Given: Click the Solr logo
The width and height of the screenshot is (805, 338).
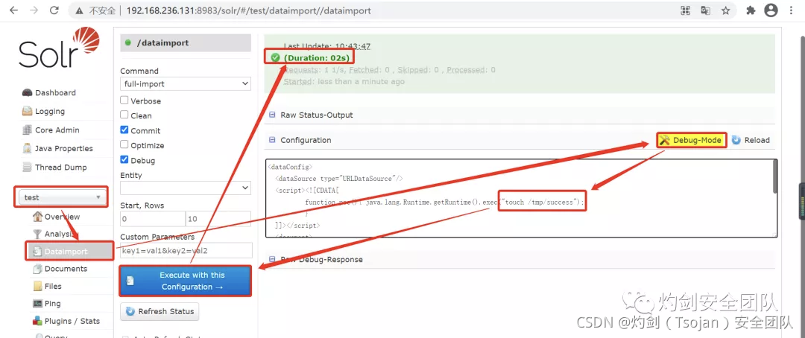Looking at the screenshot, I should pyautogui.click(x=60, y=48).
